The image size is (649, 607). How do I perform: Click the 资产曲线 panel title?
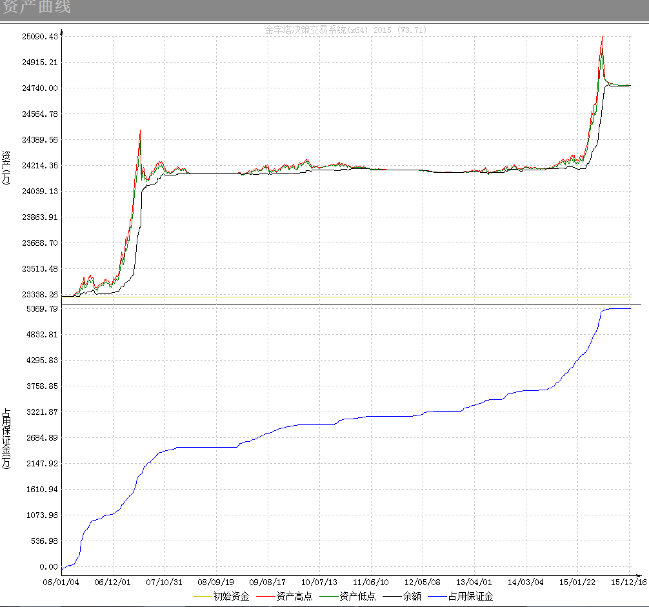(x=37, y=8)
